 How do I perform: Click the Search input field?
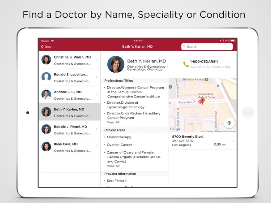click(207, 47)
